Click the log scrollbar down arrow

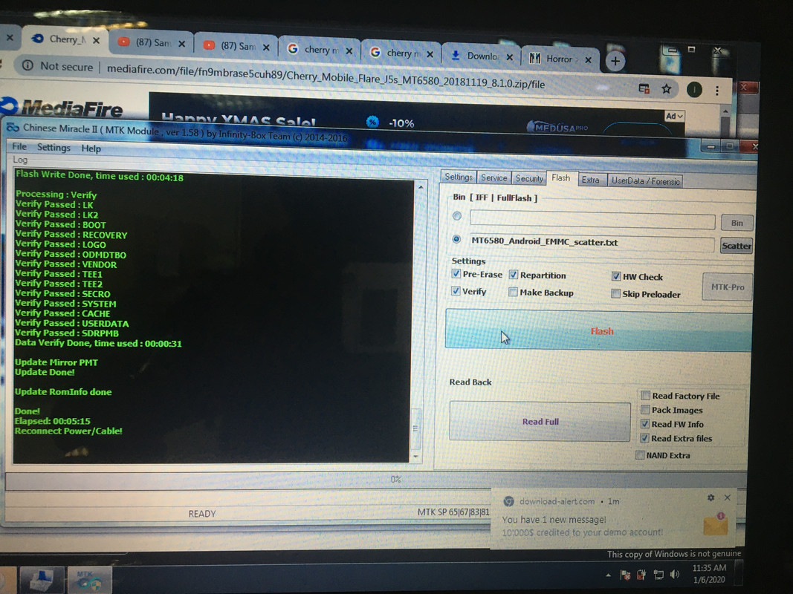(x=415, y=456)
